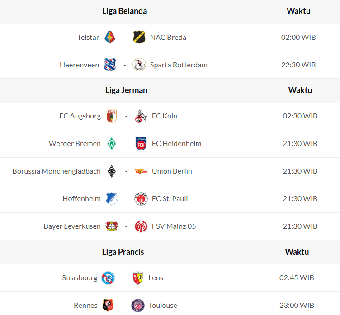Screen dimensions: 340x315
Task: Click the Hoffenheim team badge
Action: pyautogui.click(x=112, y=199)
